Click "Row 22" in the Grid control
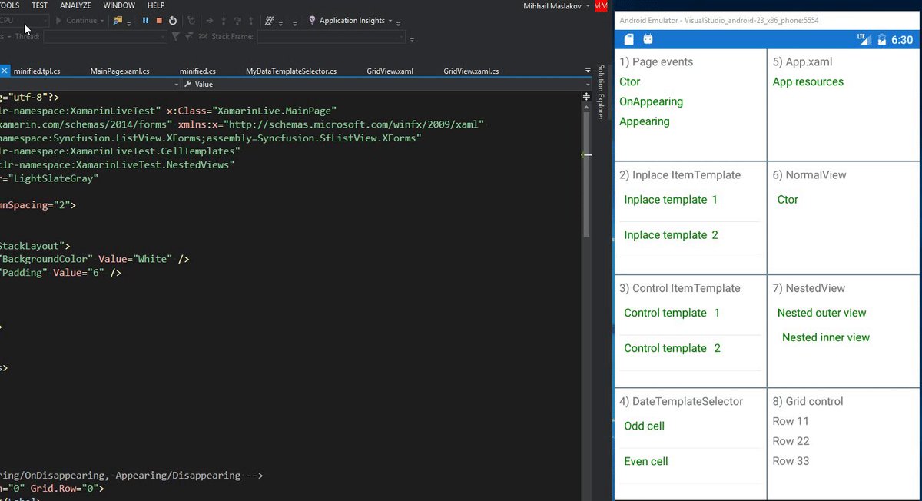Viewport: 922px width, 501px height. [791, 441]
